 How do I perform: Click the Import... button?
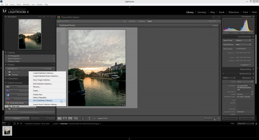coord(17,118)
